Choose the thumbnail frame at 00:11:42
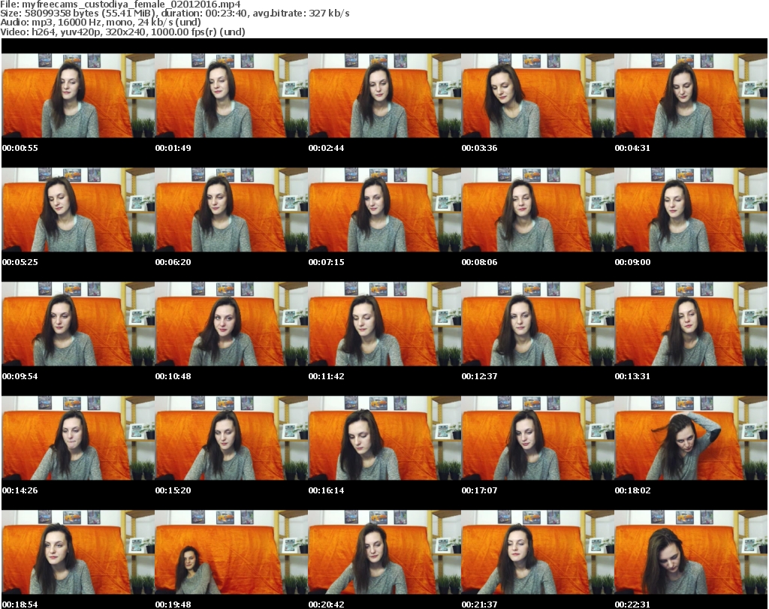 [384, 324]
